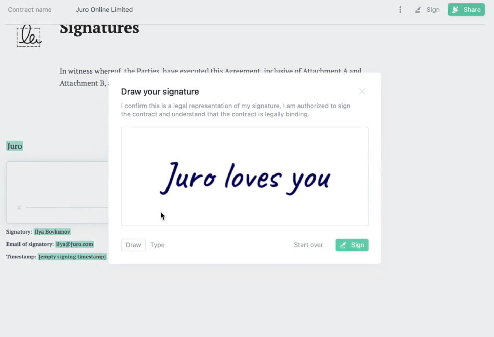Screen dimensions: 494x337
Task: Click inside the signature drawing canvas
Action: [245, 176]
